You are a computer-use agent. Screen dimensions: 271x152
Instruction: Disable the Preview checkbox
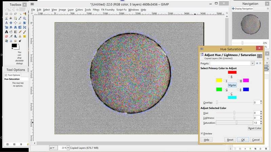click(x=202, y=133)
